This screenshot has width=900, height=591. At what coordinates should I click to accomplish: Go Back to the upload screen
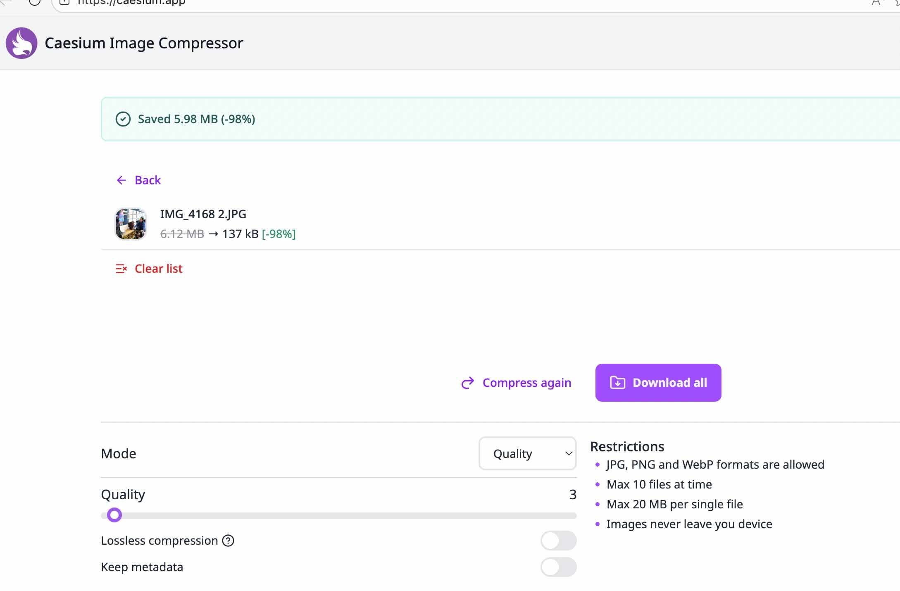tap(148, 180)
